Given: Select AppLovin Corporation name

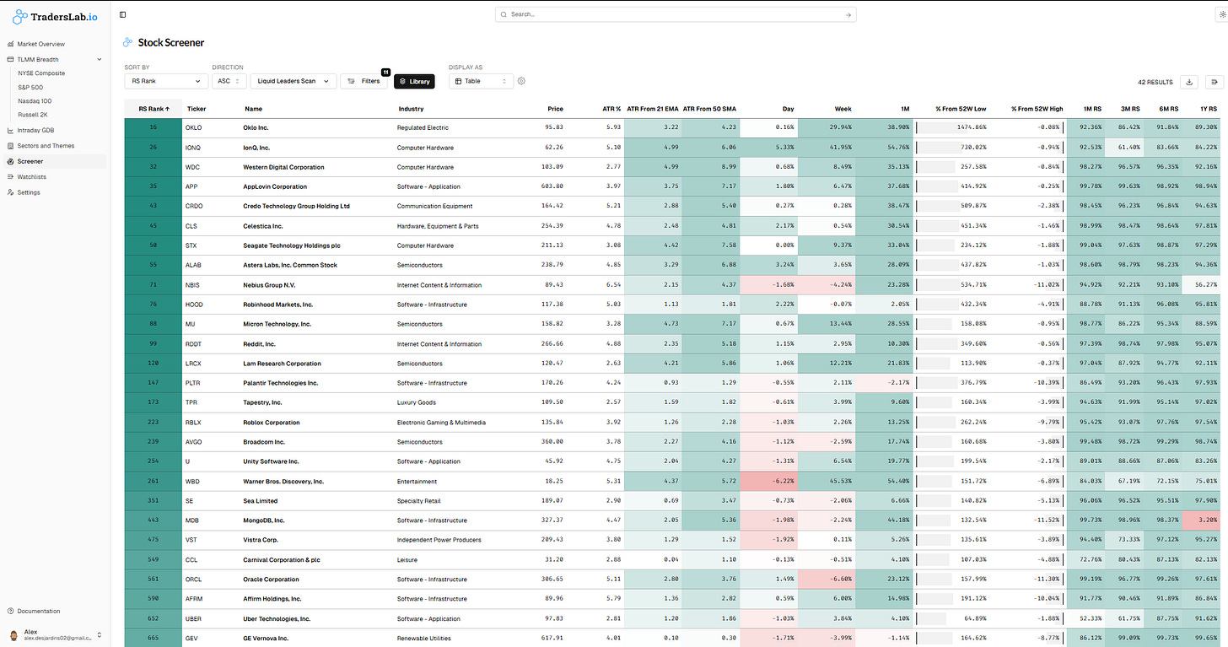Looking at the screenshot, I should tap(275, 186).
